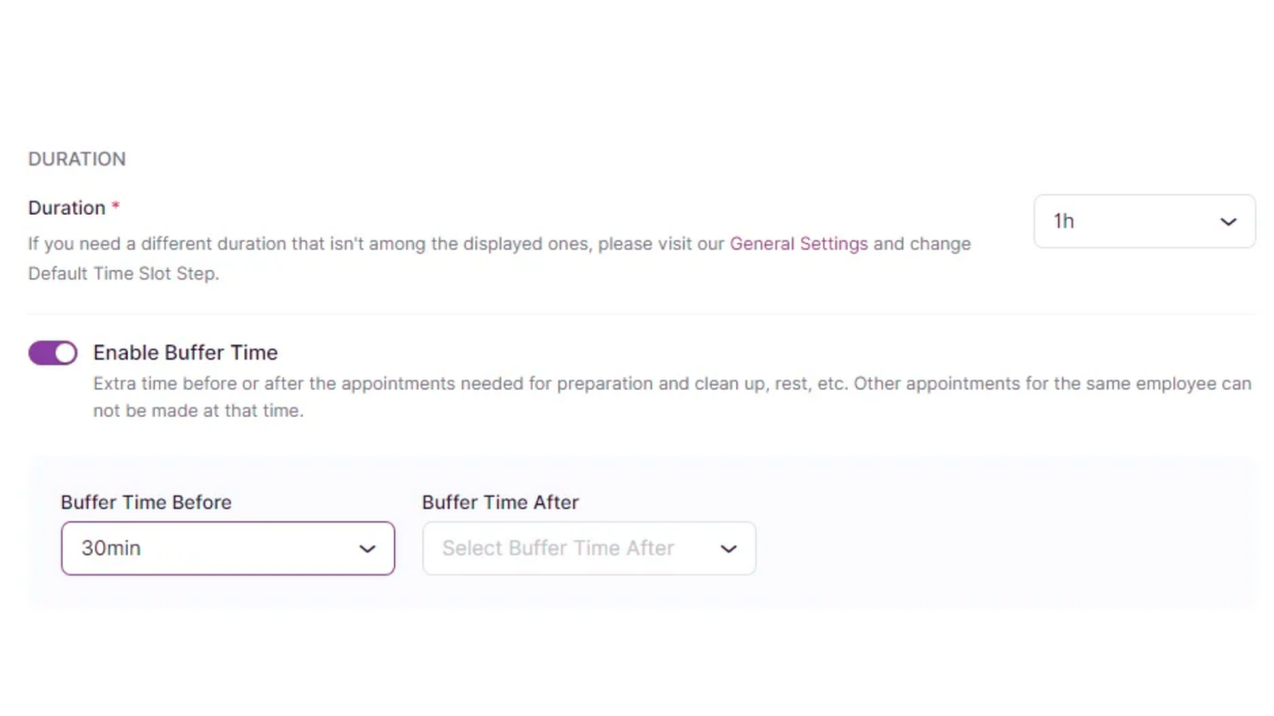Click the Buffer Time After field label
1274x716 pixels.
pos(500,502)
